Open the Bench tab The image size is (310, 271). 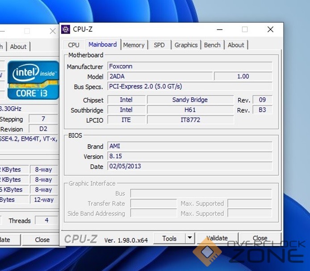tap(212, 45)
